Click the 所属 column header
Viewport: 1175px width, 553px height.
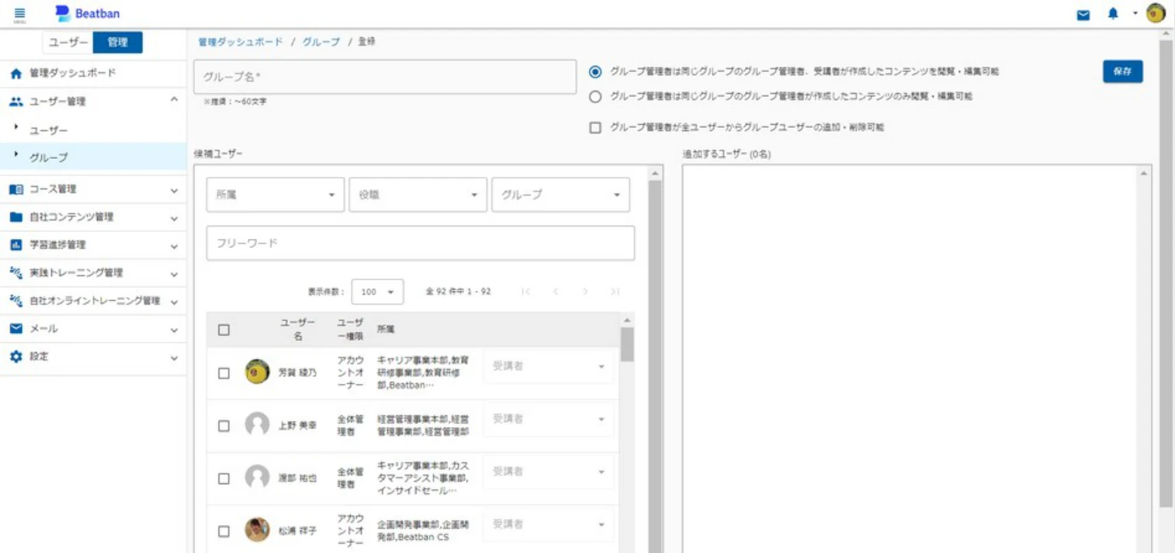point(386,330)
